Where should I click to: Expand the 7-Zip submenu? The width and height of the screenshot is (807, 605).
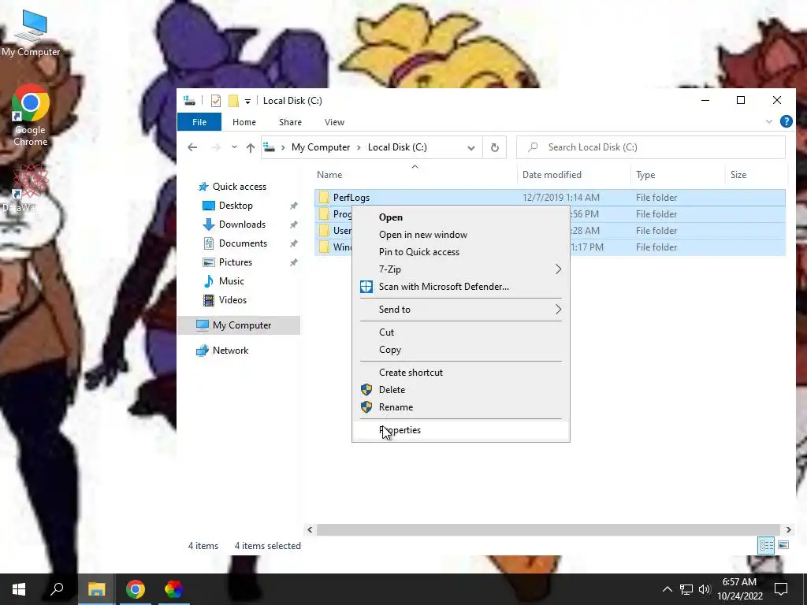[460, 269]
